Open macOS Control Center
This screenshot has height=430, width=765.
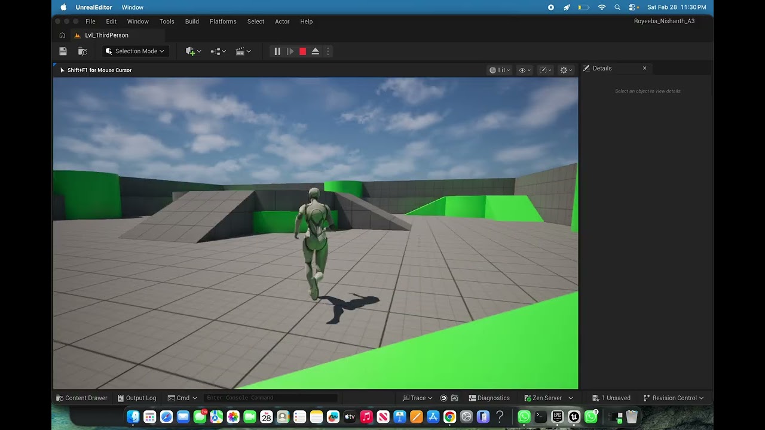coord(634,7)
